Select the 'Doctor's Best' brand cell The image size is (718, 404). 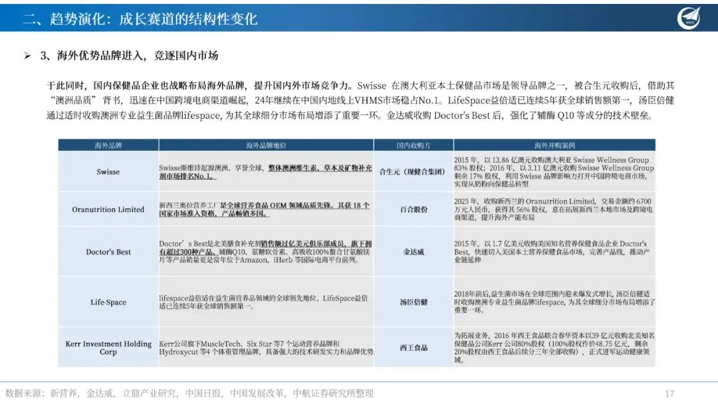point(108,252)
